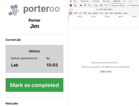Expand hidden DevTools tabs with the chevron
This screenshot has width=139, height=106.
point(125,1)
